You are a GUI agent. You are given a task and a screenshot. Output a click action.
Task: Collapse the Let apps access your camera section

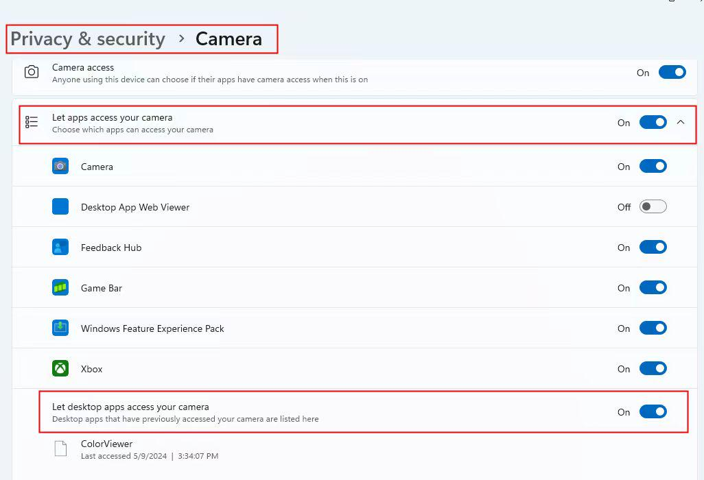(681, 123)
